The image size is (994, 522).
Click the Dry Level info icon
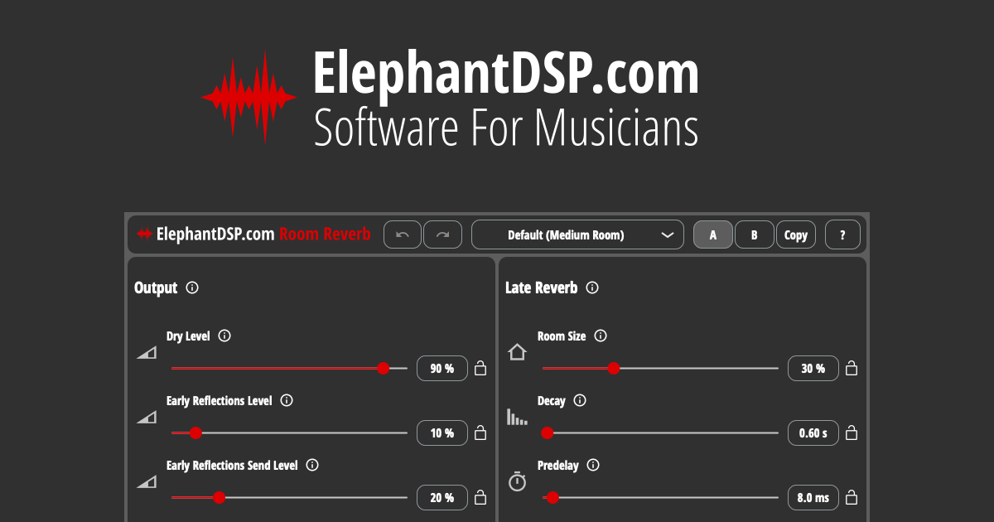pyautogui.click(x=224, y=336)
